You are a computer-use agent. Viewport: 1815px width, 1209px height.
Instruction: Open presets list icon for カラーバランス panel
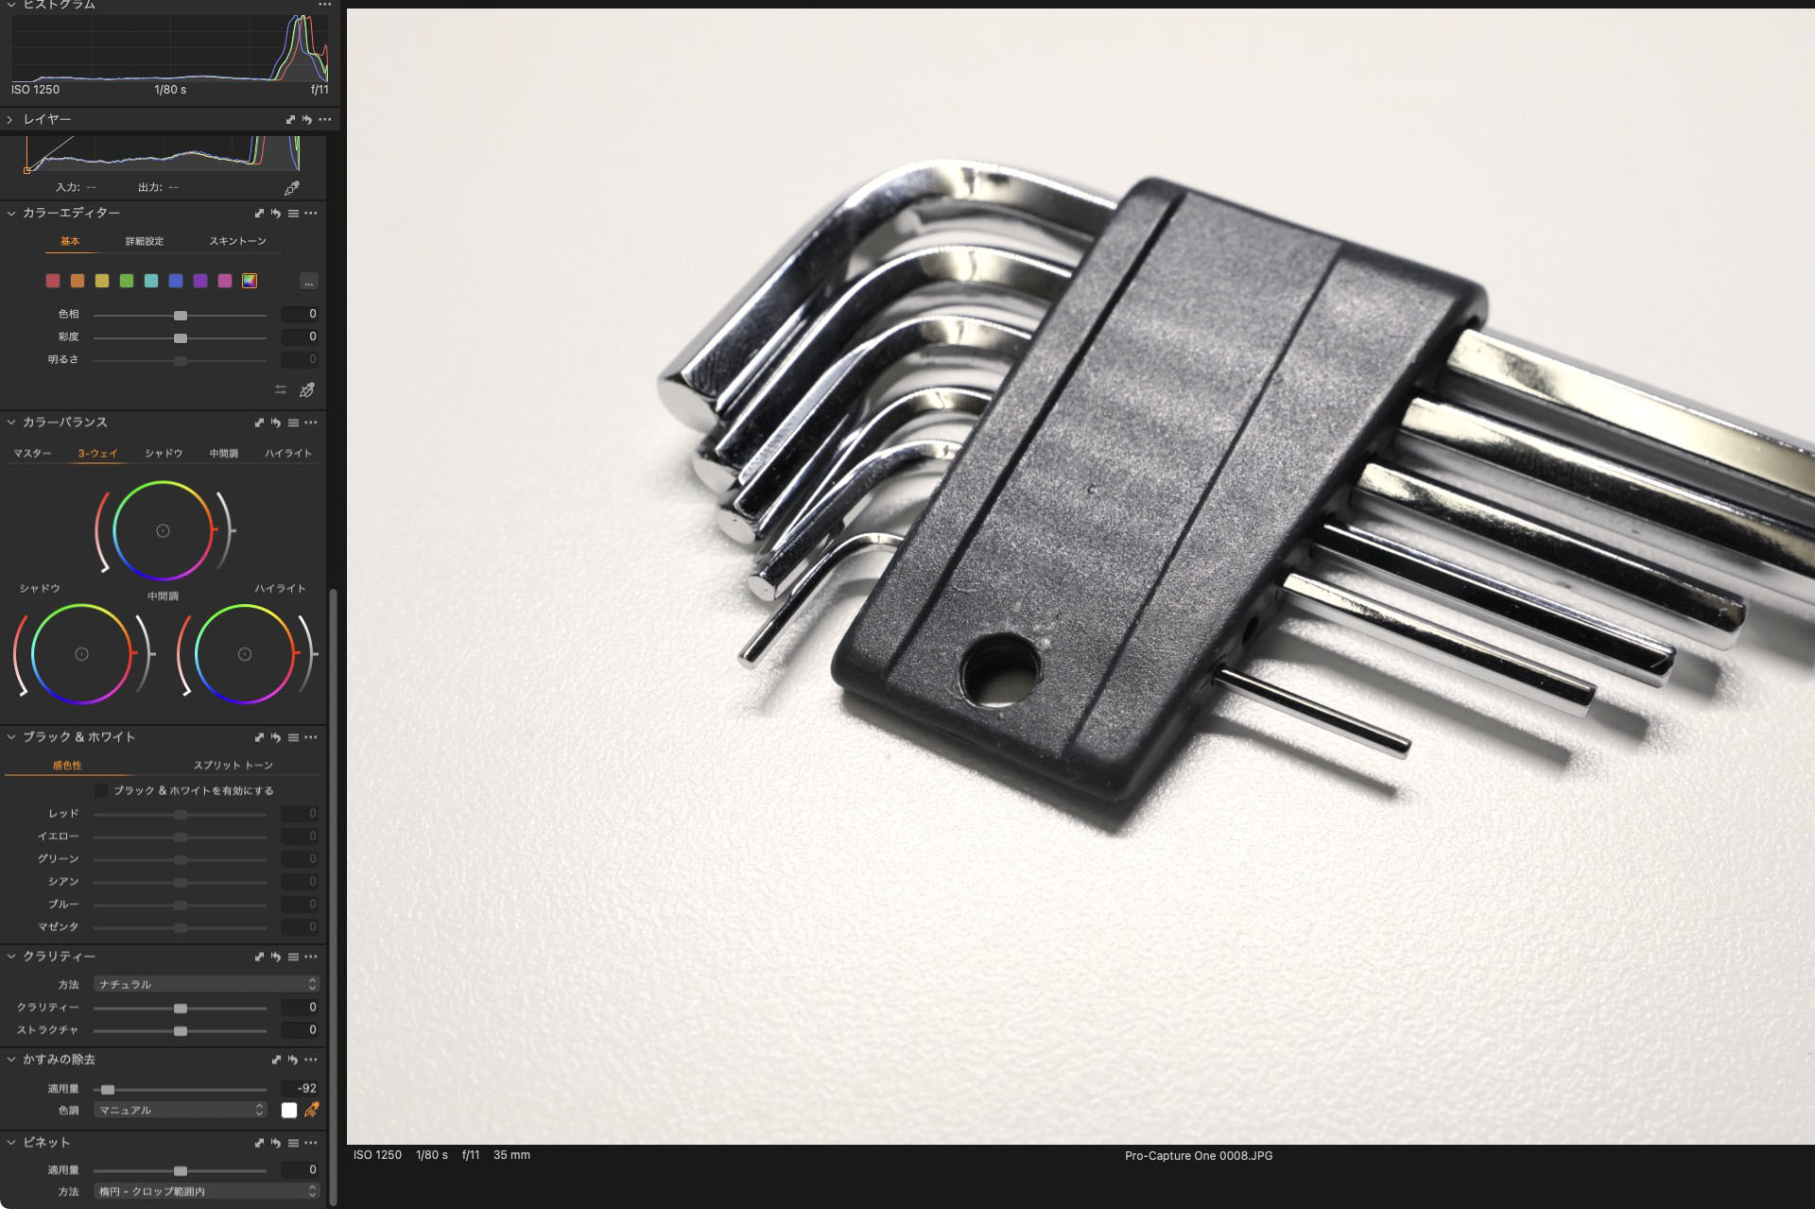point(293,423)
